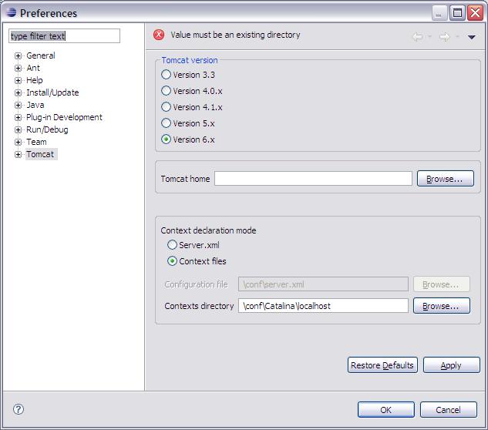Choose Context files declaration mode
The width and height of the screenshot is (488, 430).
(x=172, y=260)
